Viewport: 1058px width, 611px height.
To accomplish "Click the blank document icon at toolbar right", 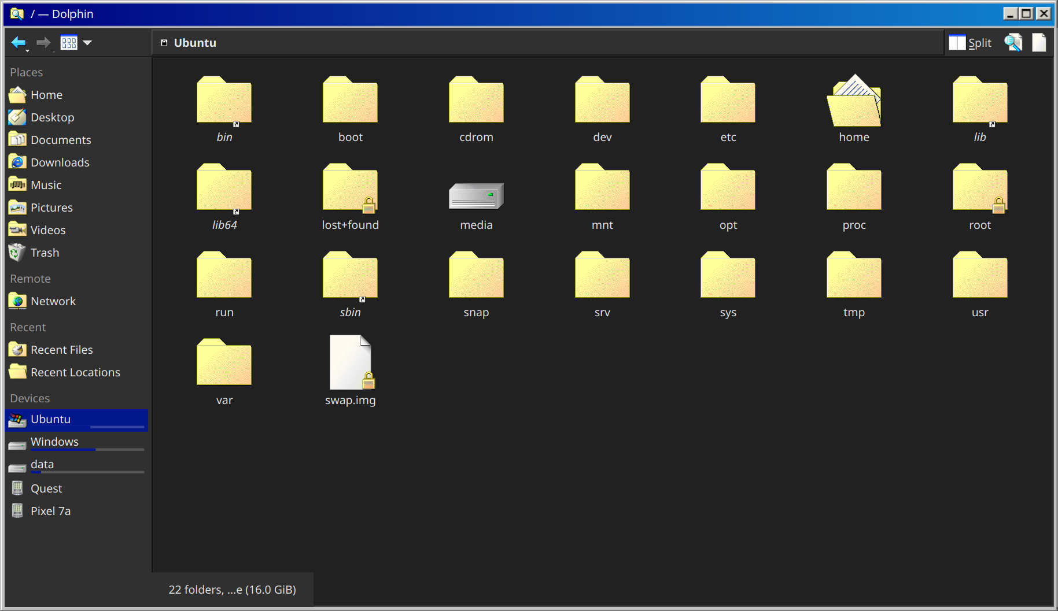I will [x=1039, y=42].
